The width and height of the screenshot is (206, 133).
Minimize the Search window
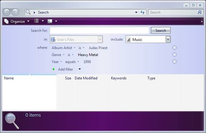pyautogui.click(x=186, y=5)
